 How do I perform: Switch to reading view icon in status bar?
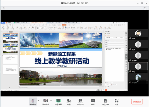(x=102, y=90)
